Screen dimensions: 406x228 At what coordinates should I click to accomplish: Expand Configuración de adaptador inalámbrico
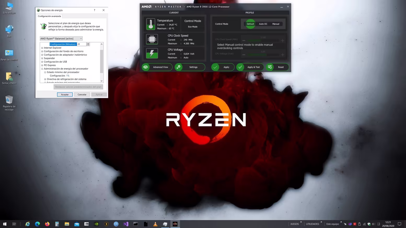(42, 55)
